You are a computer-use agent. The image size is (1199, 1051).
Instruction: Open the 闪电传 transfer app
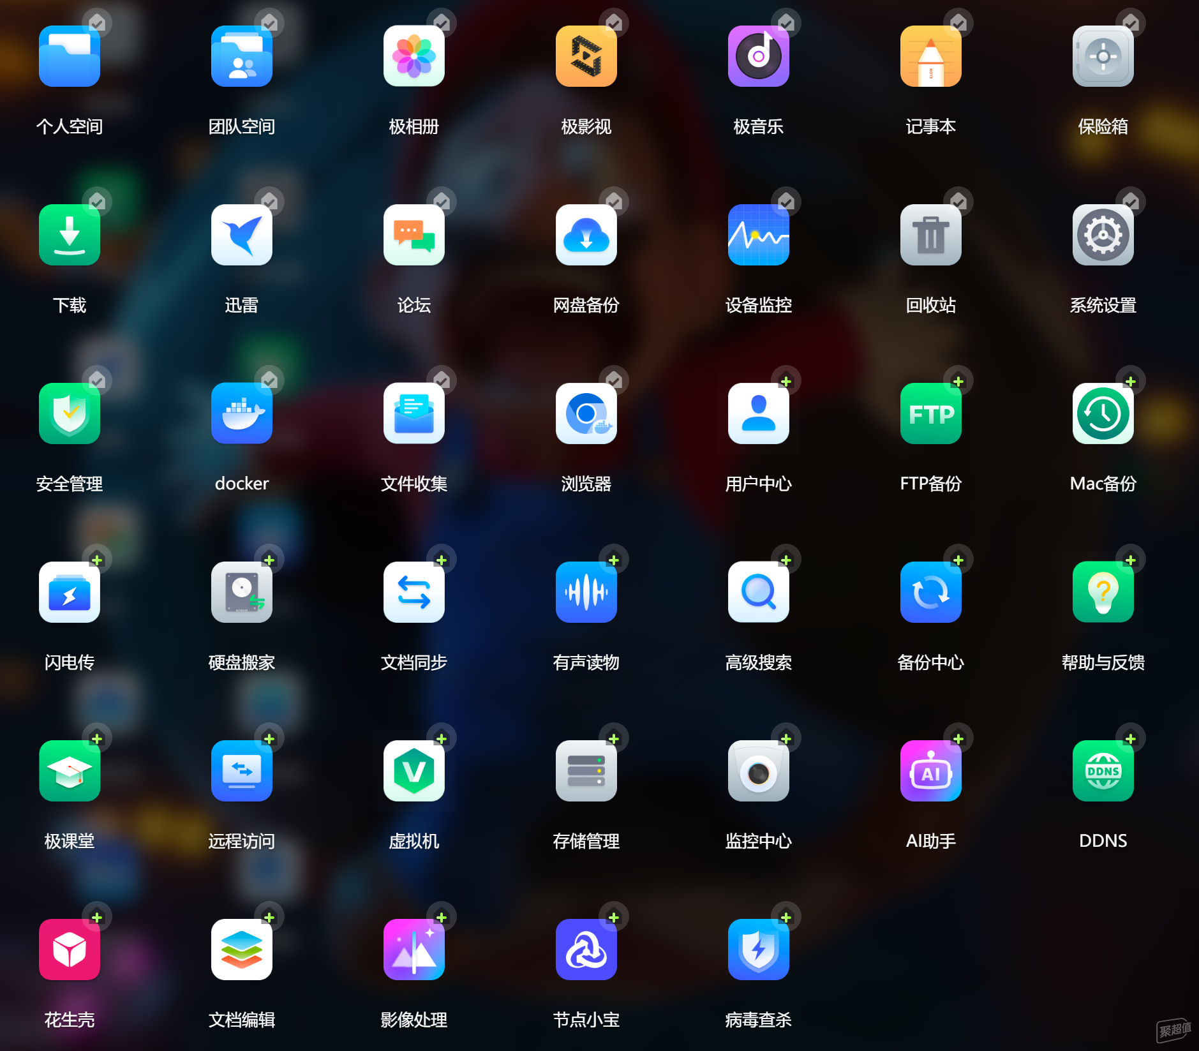pyautogui.click(x=70, y=592)
